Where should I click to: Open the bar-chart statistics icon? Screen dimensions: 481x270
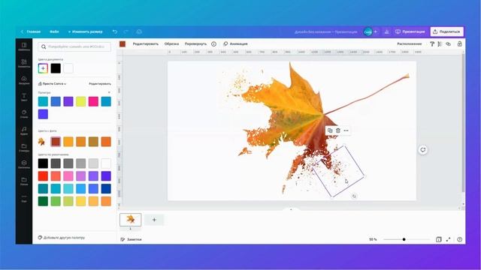[x=387, y=31]
